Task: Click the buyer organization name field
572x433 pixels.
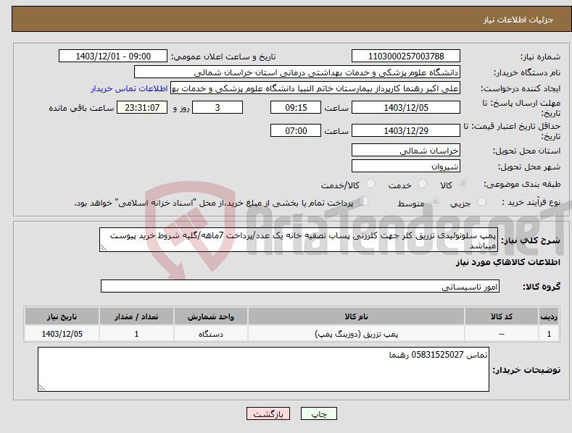Action: (297, 72)
